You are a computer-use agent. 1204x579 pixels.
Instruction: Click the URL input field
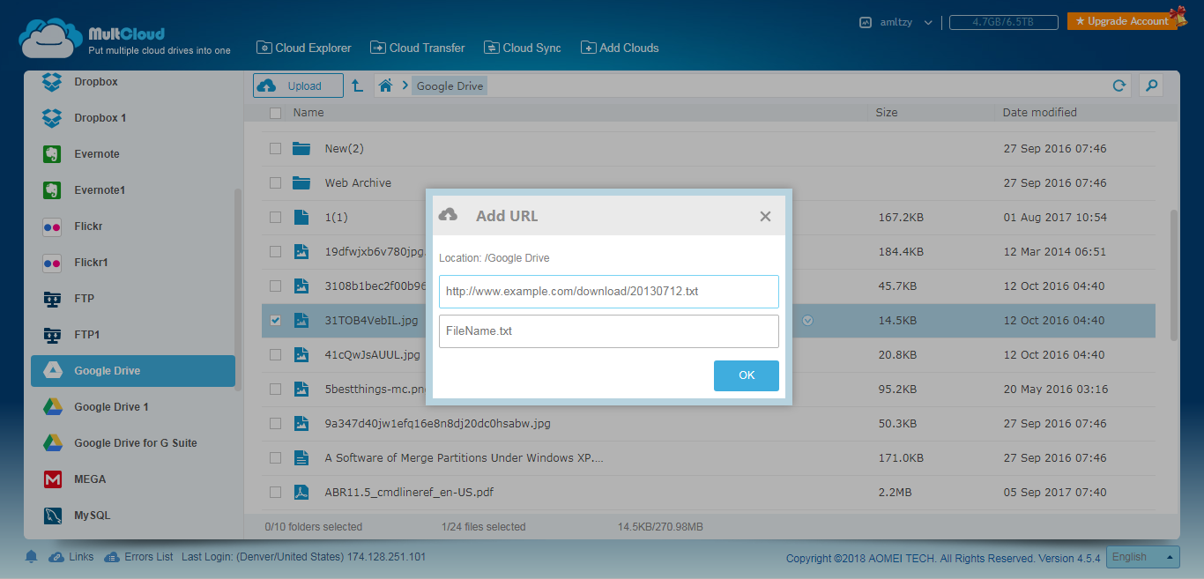pos(609,291)
